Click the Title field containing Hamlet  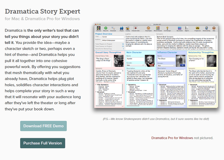113,37
